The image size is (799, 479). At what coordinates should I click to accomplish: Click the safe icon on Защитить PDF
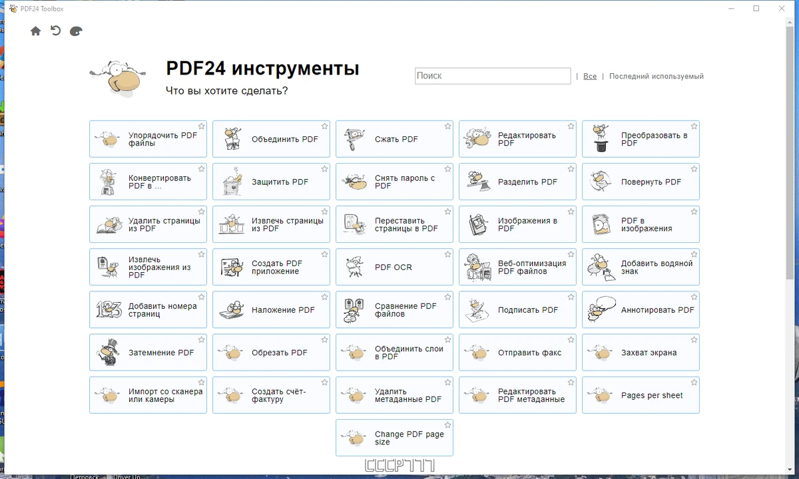231,182
